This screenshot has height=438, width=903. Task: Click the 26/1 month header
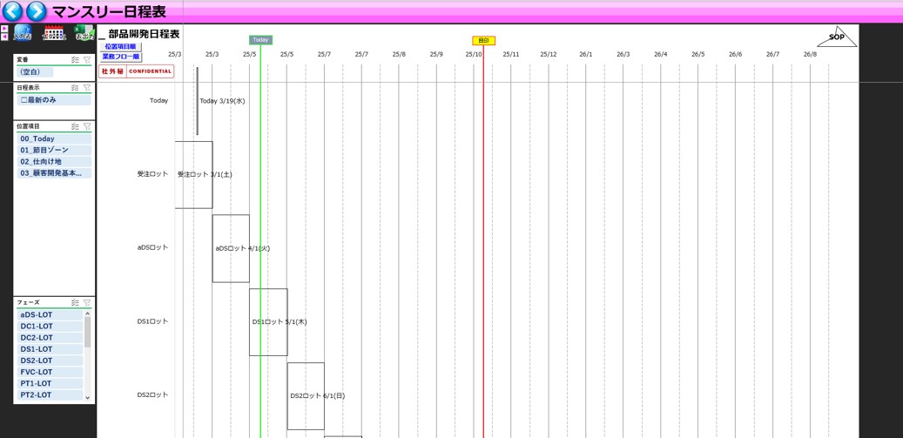pos(586,54)
